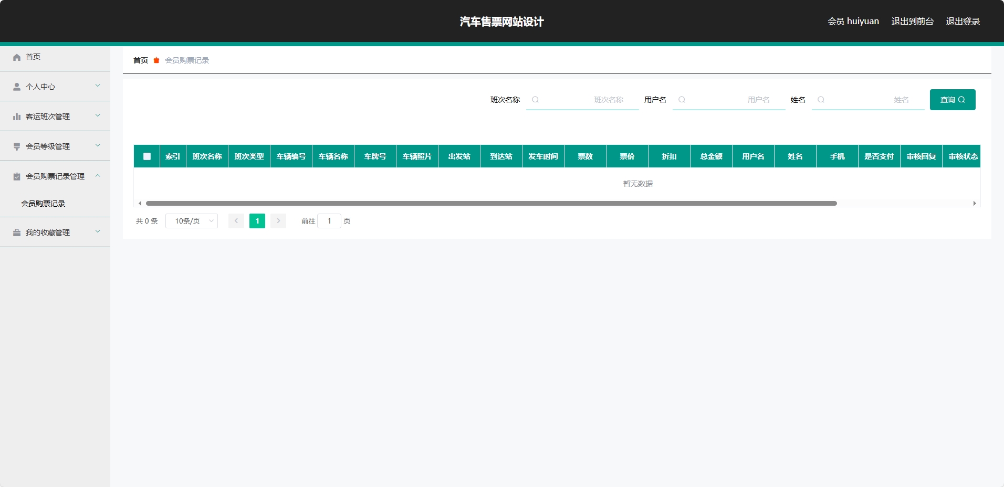
Task: Select the 个人中心 person icon
Action: tap(16, 86)
